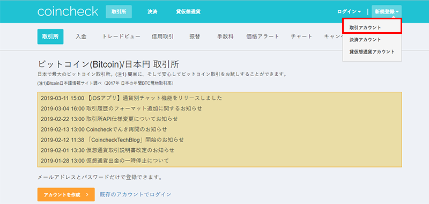The height and width of the screenshot is (204, 429).
Task: Open 振替 section
Action: tap(195, 37)
